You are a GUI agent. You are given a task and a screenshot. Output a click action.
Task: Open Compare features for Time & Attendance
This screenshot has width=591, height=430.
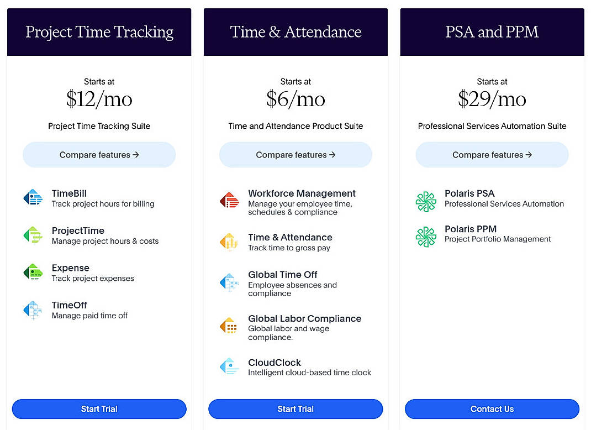tap(295, 155)
